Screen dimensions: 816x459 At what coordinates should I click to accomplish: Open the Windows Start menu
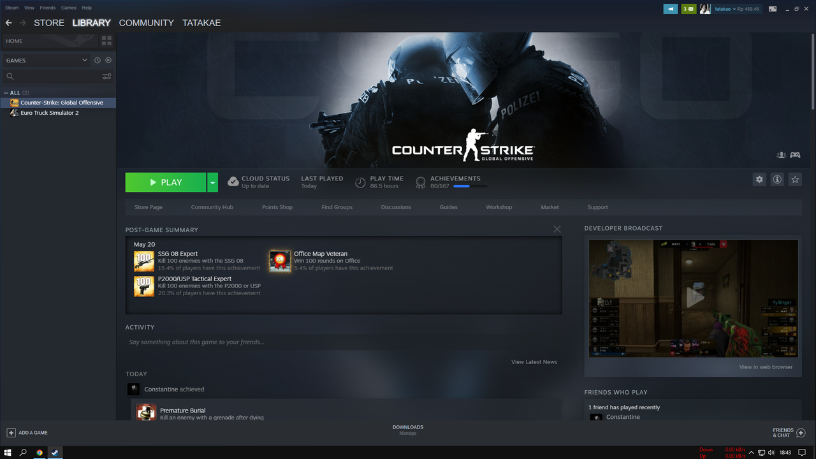pyautogui.click(x=8, y=453)
